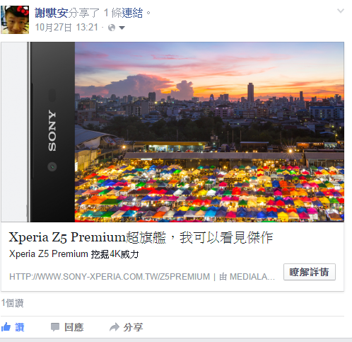Open 謝騏安's profile picture
The image size is (352, 342).
(x=15, y=20)
